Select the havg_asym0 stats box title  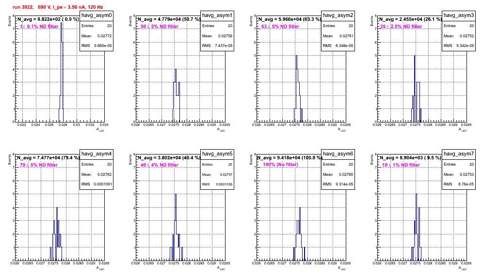[97, 15]
